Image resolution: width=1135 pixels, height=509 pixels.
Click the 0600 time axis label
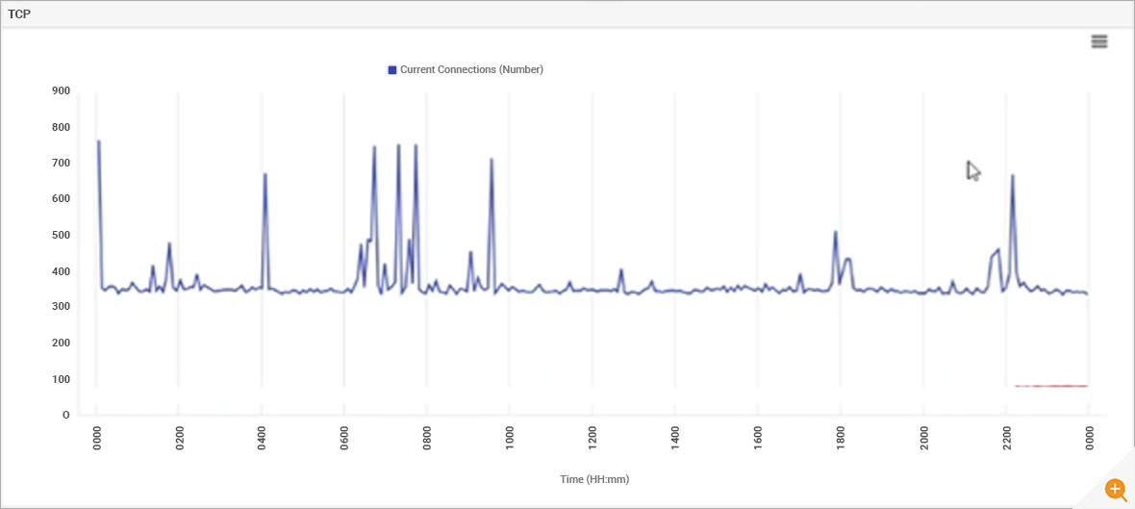[344, 439]
